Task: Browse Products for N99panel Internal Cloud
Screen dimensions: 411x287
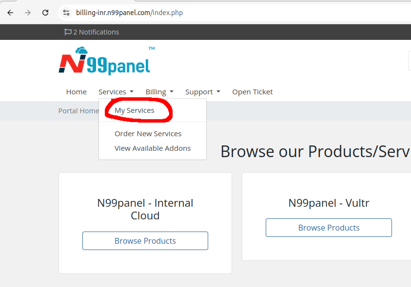Action: pos(145,241)
